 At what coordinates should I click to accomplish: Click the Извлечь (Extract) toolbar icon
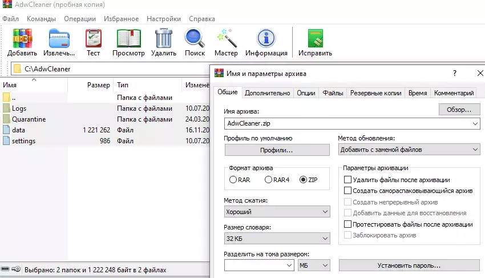59,38
